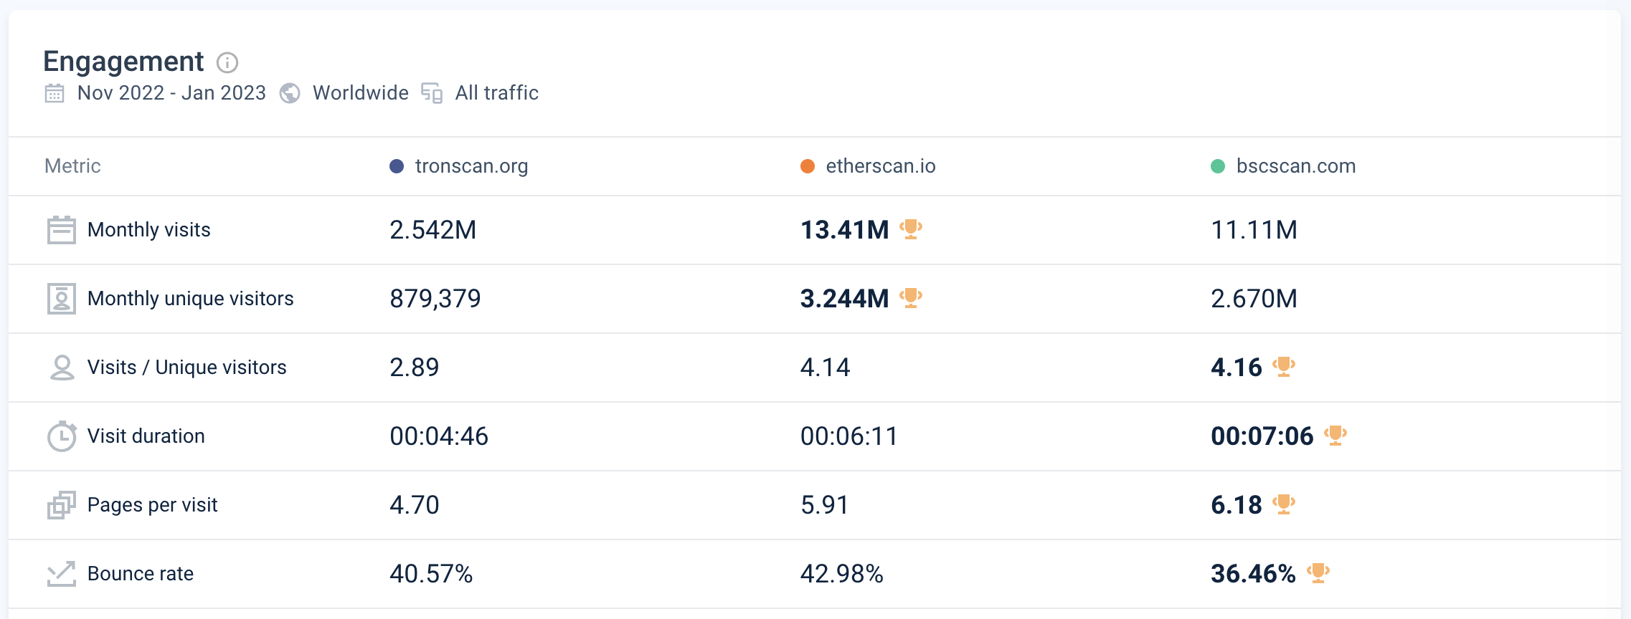This screenshot has height=619, width=1631.
Task: Click the blue dot beside tronscan.org
Action: click(397, 166)
